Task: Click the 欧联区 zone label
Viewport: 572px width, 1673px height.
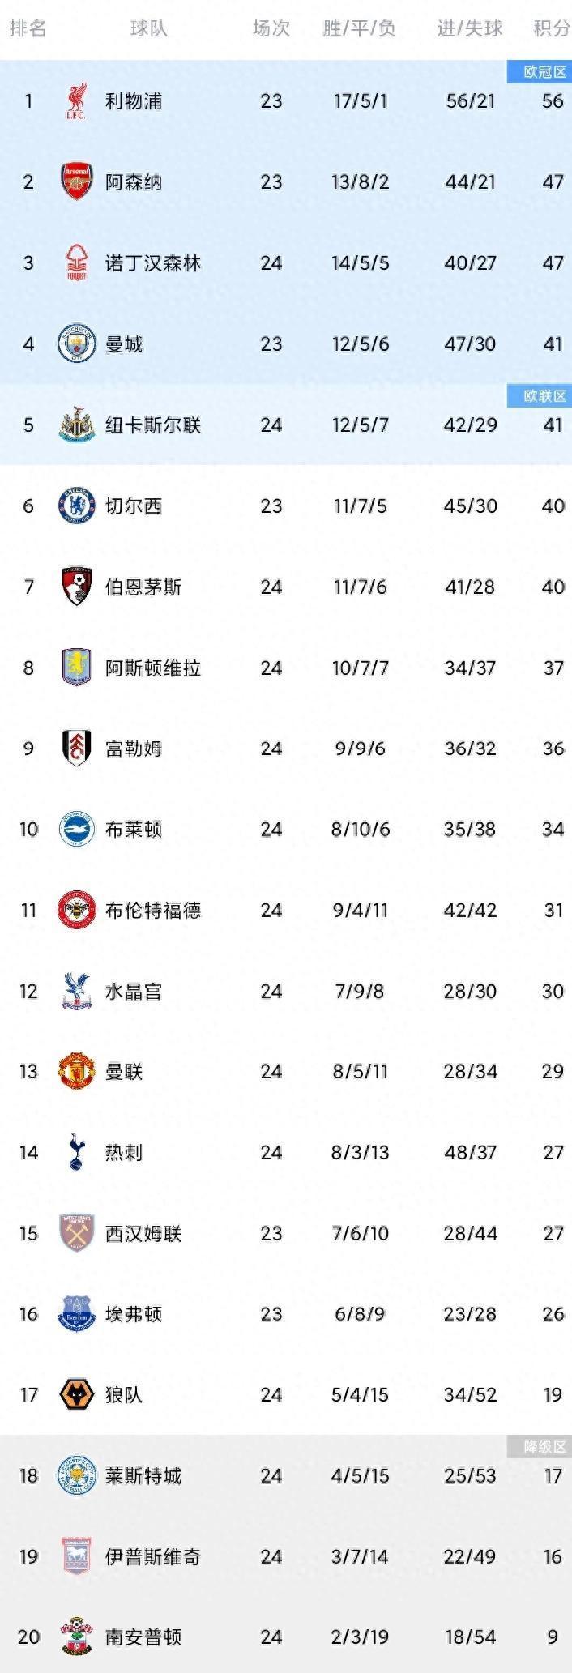Action: (540, 395)
